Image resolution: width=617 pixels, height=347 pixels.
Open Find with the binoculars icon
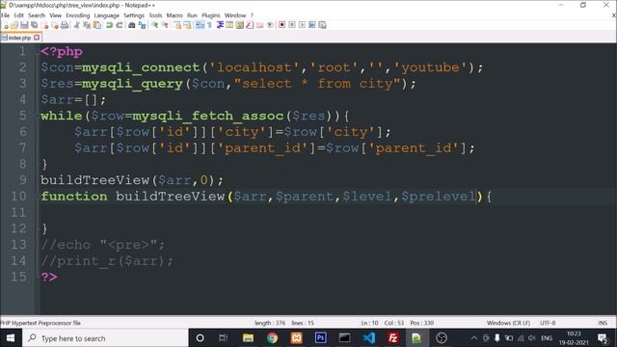131,25
